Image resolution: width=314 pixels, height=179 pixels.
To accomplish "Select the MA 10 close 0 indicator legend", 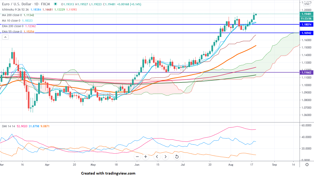I will [x=11, y=21].
